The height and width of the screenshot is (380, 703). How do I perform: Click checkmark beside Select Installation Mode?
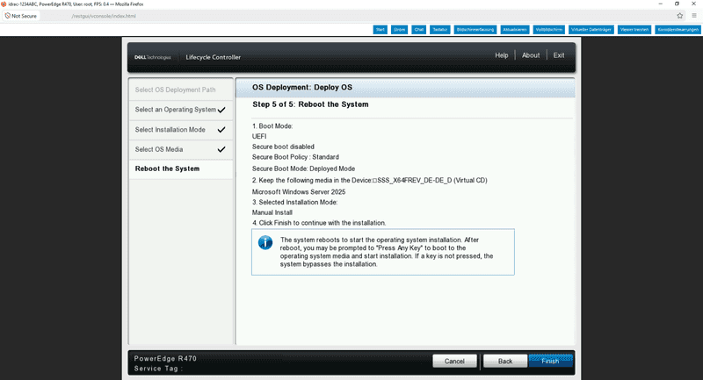(221, 130)
